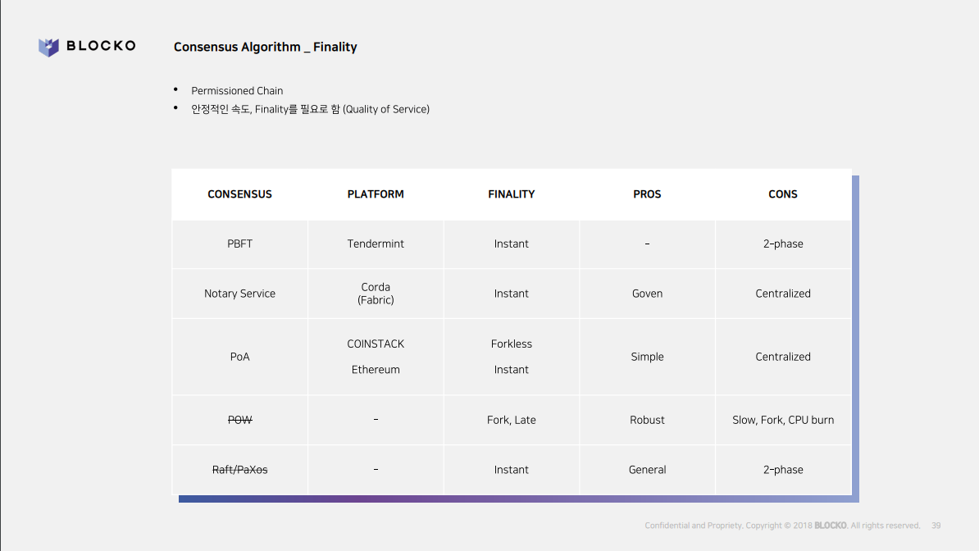Click the FINALITY column header
Screen dimensions: 979x551
tap(511, 194)
